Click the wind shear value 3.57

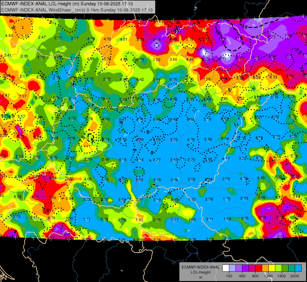75,38
